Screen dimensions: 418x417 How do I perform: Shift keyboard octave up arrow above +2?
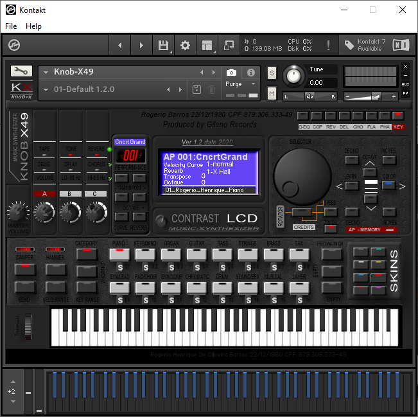tap(13, 382)
